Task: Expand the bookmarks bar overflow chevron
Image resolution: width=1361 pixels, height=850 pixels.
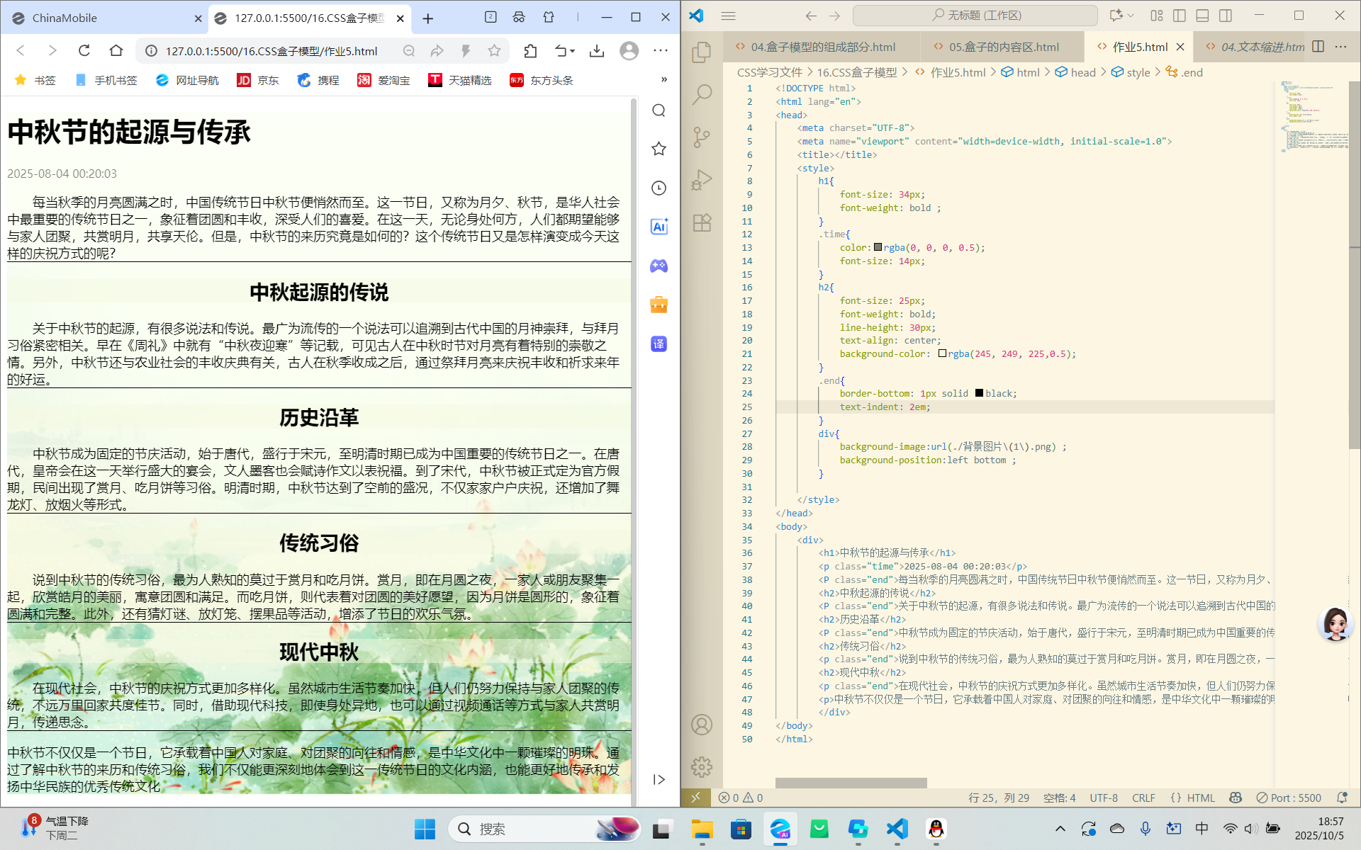Action: pyautogui.click(x=664, y=79)
